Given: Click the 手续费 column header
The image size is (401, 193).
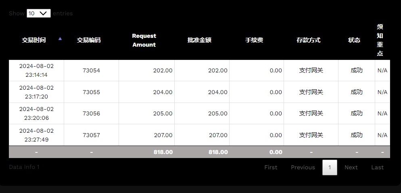Looking at the screenshot, I should pos(254,40).
